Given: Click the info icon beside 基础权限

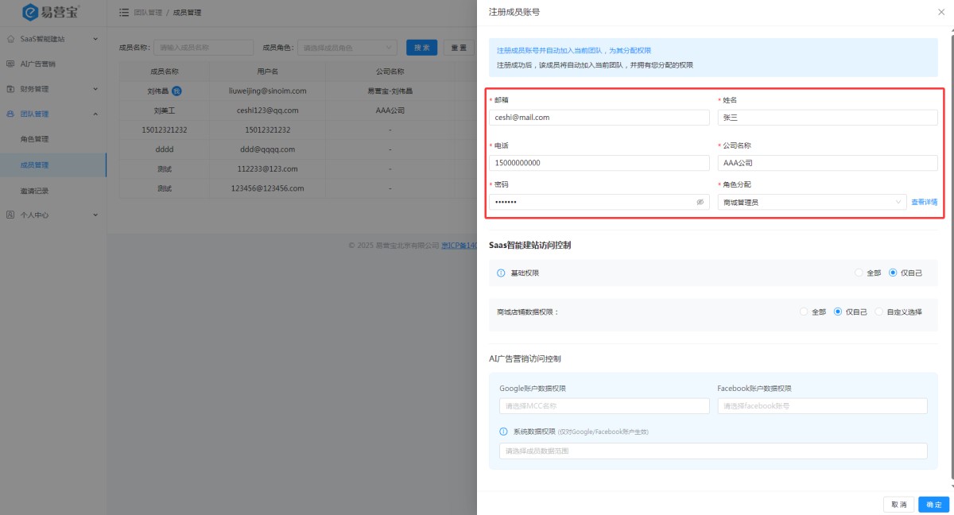Looking at the screenshot, I should click(x=501, y=273).
